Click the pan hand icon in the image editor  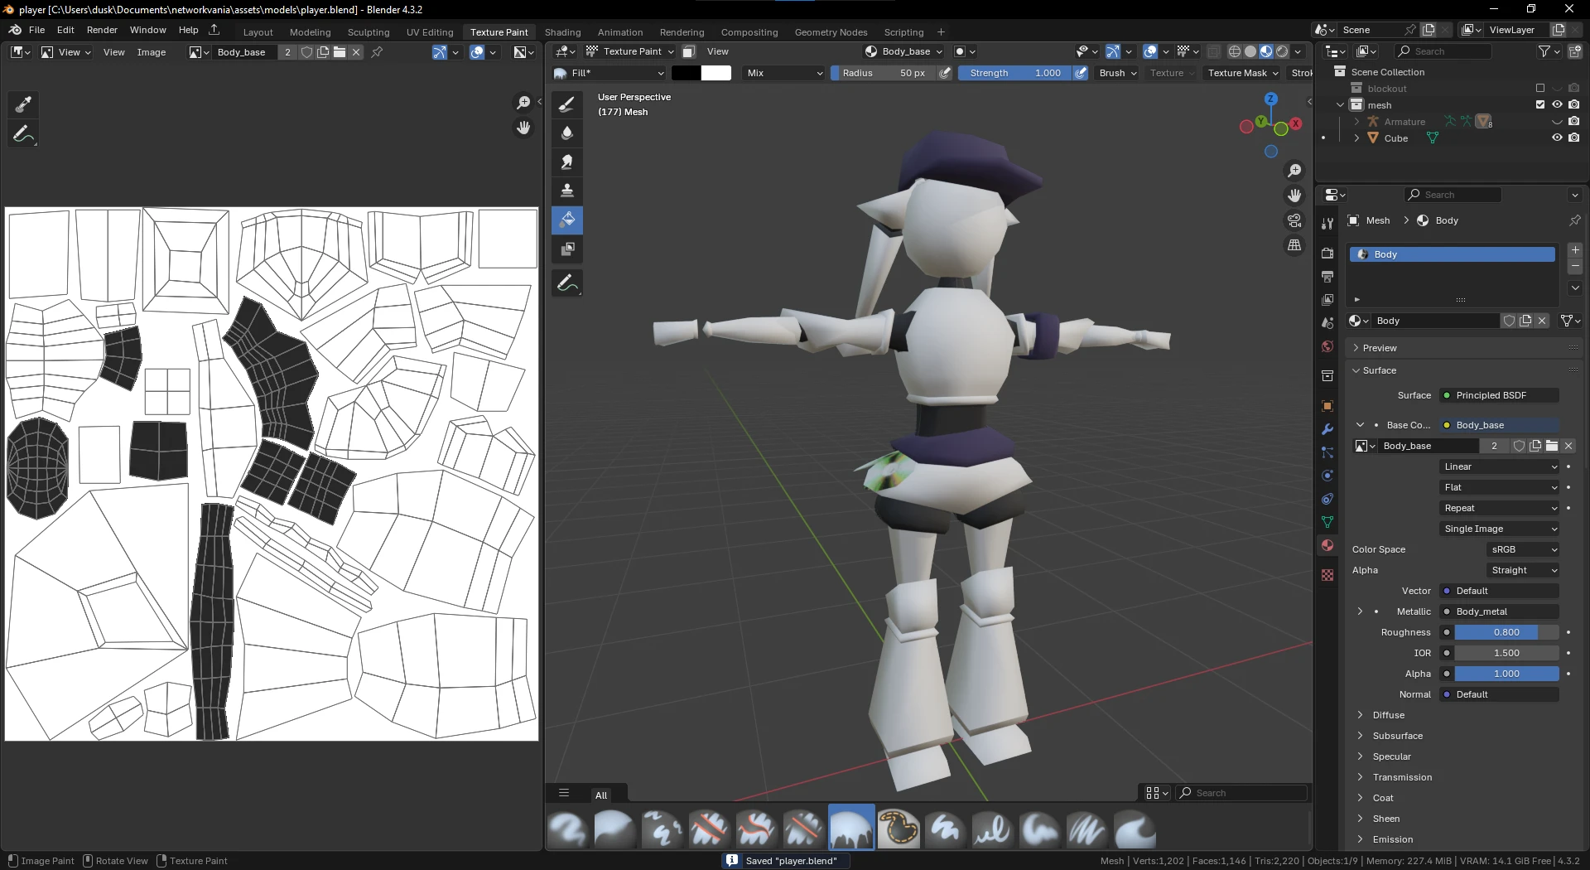tap(523, 128)
